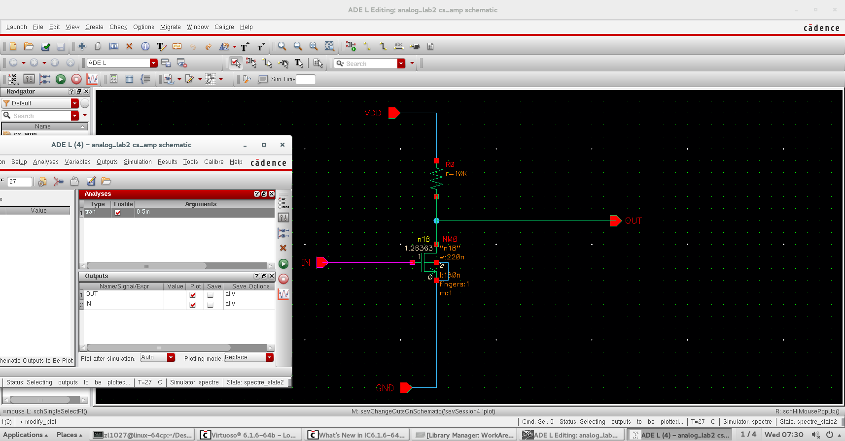Click the Create Wire Name abc icon
The width and height of the screenshot is (845, 441).
click(399, 46)
